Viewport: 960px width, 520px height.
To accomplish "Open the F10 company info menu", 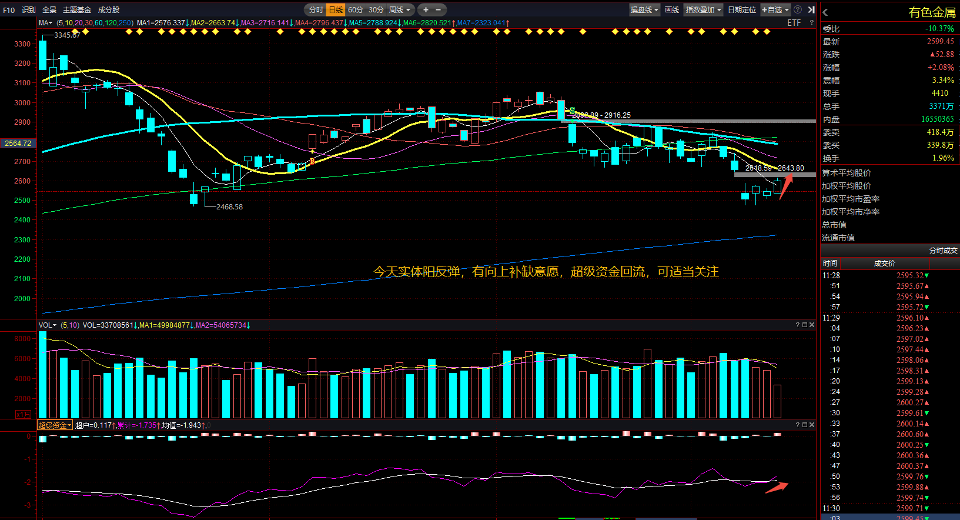I will pos(9,10).
